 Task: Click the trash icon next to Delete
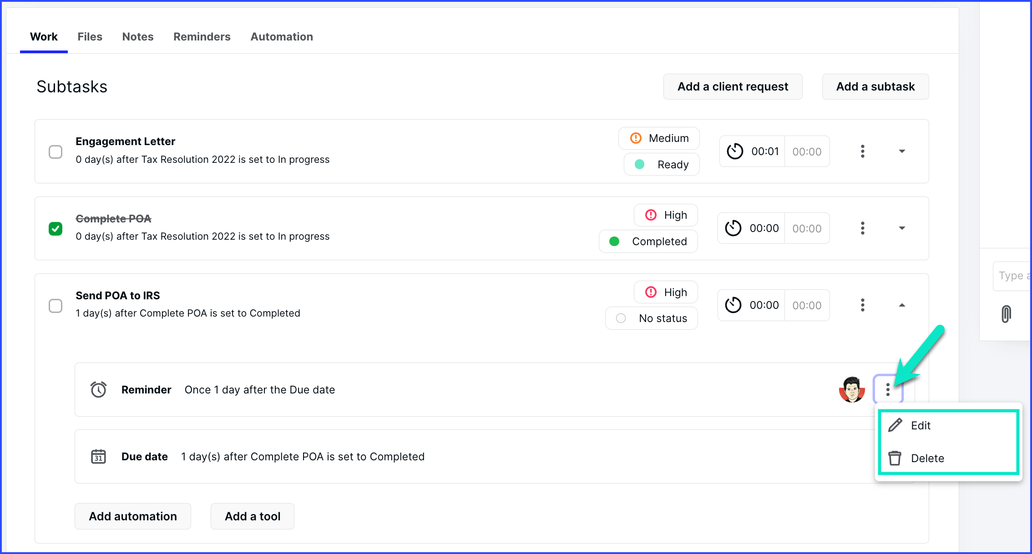point(895,458)
